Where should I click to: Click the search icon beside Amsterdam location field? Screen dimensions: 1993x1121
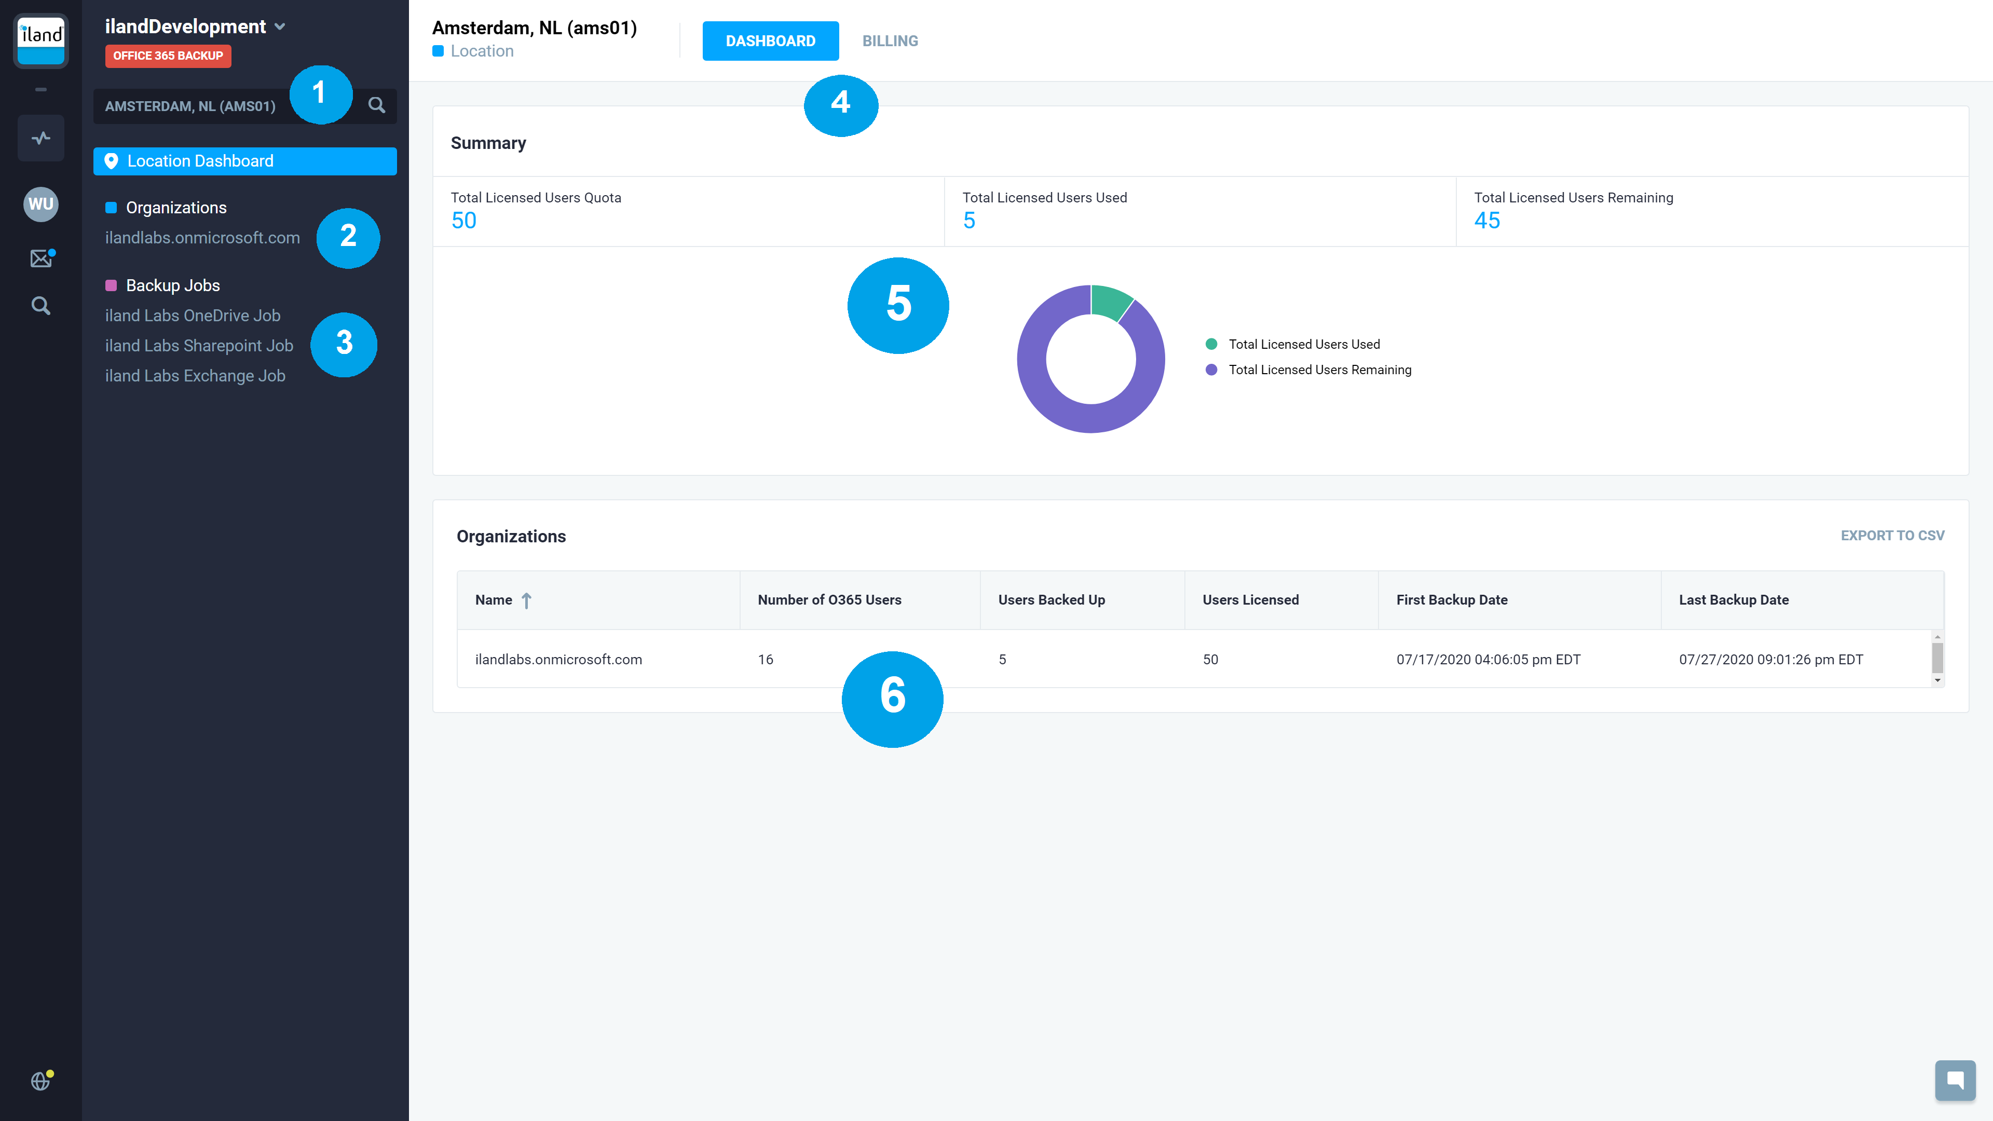tap(377, 105)
